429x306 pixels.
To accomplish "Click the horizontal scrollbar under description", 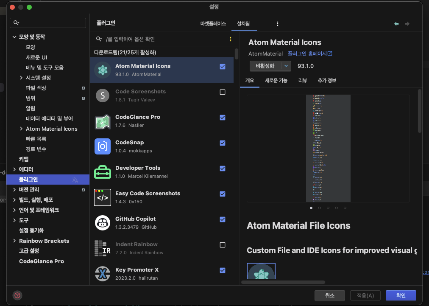I will coord(283,282).
